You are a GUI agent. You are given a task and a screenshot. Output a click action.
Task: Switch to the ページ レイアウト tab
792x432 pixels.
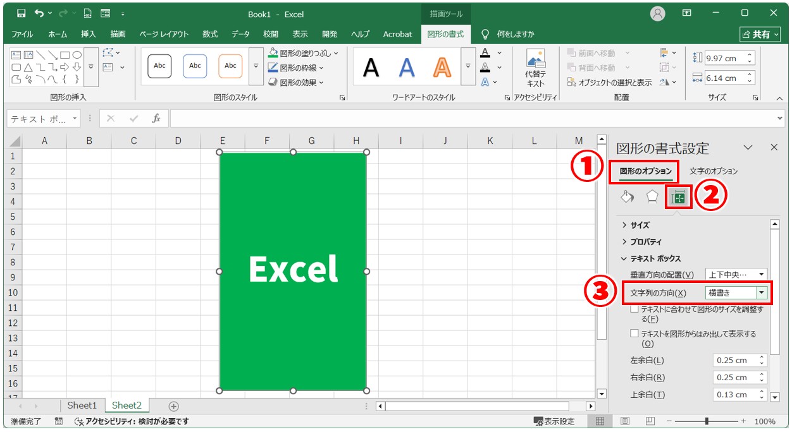164,34
